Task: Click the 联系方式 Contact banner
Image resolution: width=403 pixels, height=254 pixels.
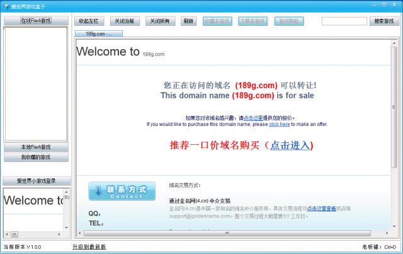Action: tap(122, 191)
